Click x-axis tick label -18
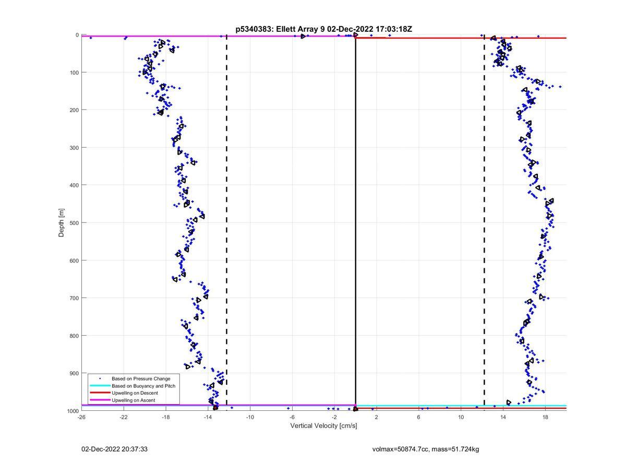Screen dimensions: 626x462 pos(166,417)
